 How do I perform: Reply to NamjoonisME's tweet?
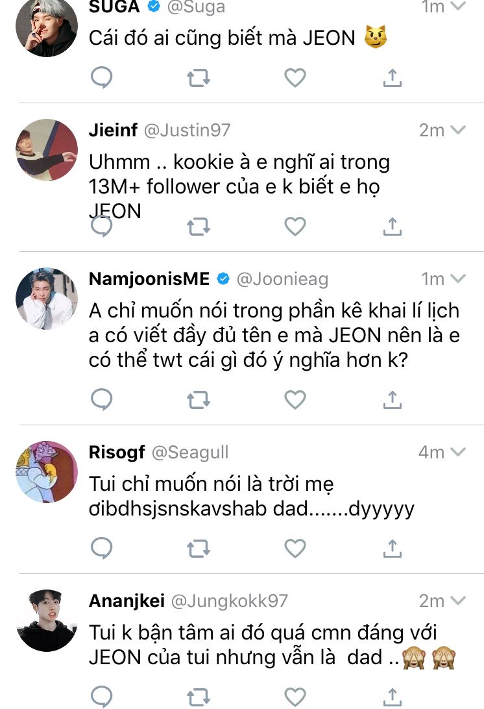click(x=101, y=400)
